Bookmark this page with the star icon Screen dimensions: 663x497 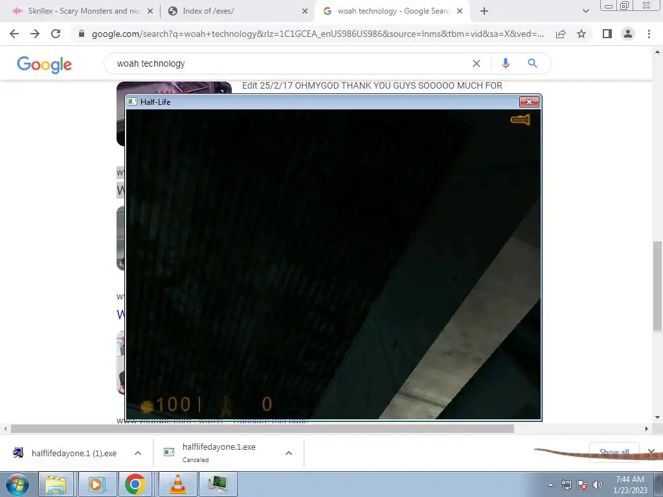point(581,34)
